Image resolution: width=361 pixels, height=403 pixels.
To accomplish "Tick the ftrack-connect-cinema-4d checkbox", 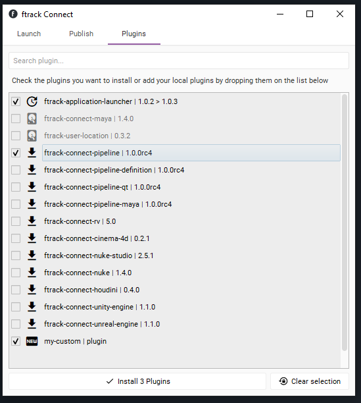I will [16, 238].
